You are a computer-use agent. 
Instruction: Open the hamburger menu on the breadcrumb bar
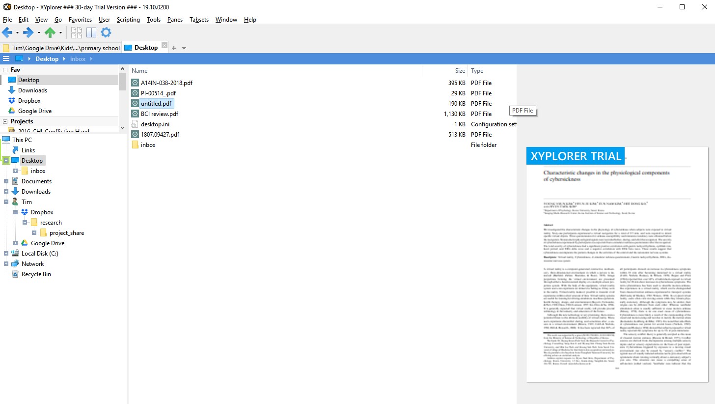6,58
